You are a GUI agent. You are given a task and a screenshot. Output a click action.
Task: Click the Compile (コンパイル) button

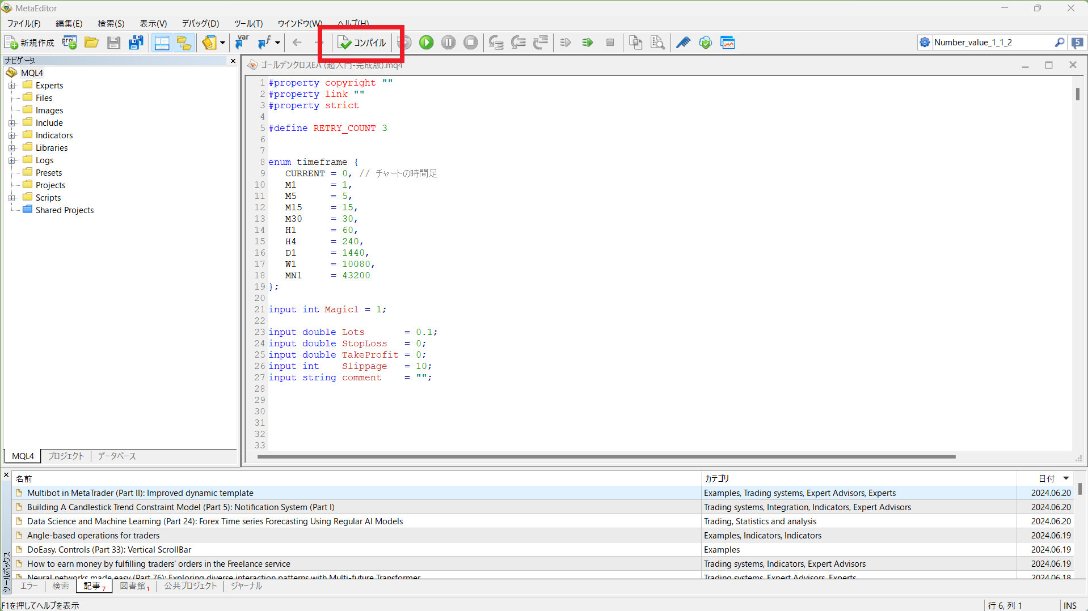pyautogui.click(x=362, y=43)
